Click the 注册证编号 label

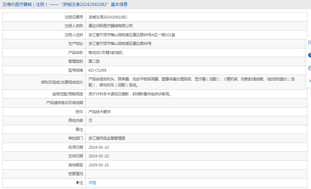click(74, 17)
